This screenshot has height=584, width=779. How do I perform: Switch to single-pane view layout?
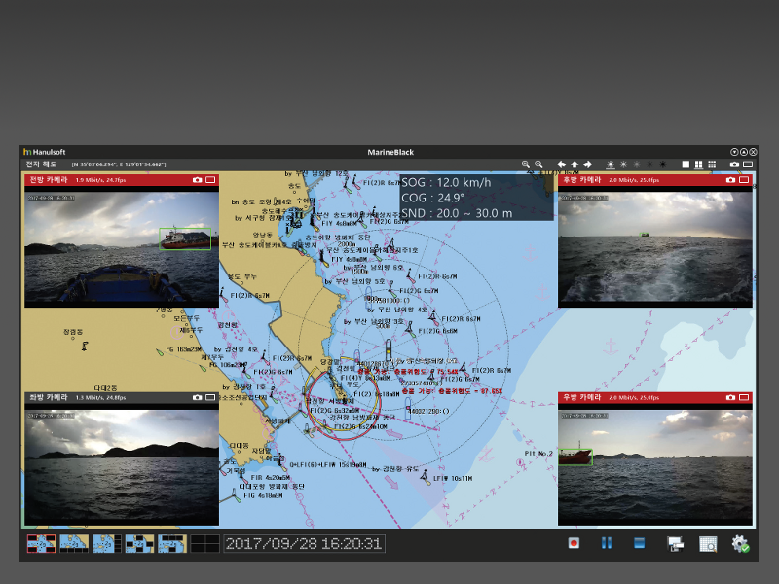coord(686,164)
